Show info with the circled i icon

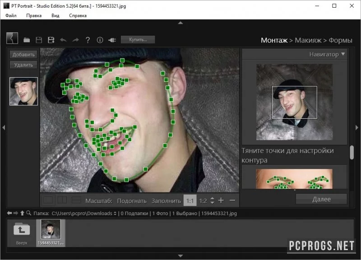tap(100, 40)
